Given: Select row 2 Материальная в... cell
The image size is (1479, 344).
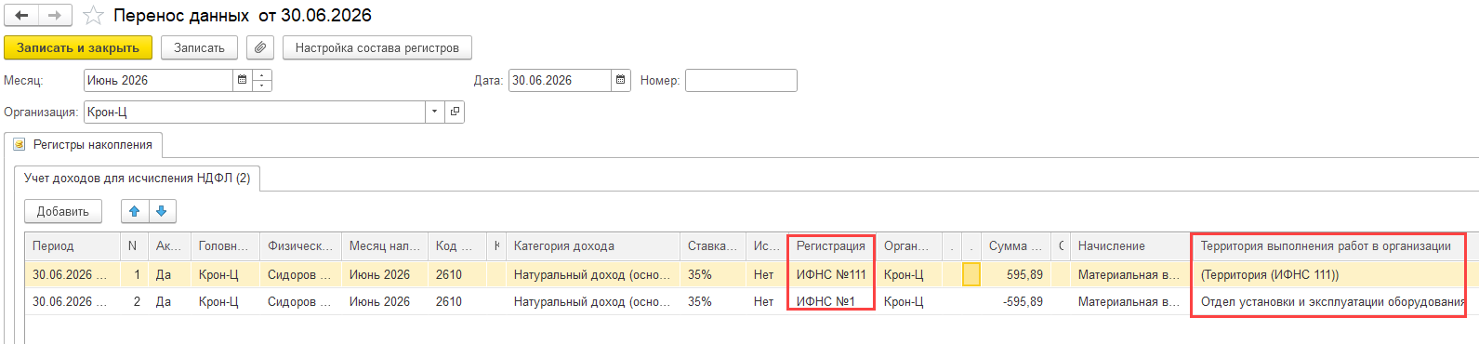Looking at the screenshot, I should tap(1129, 301).
